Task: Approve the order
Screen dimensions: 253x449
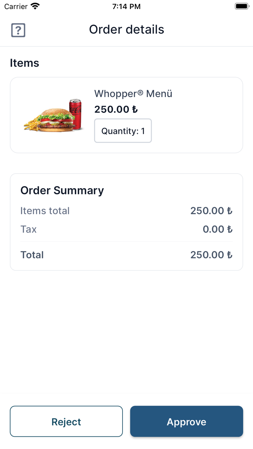Action: [186, 421]
